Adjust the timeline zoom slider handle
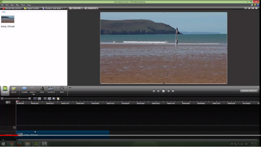261x147 pixels. (19, 99)
